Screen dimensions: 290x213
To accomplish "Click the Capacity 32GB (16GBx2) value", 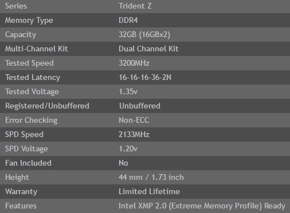I will coord(144,35).
